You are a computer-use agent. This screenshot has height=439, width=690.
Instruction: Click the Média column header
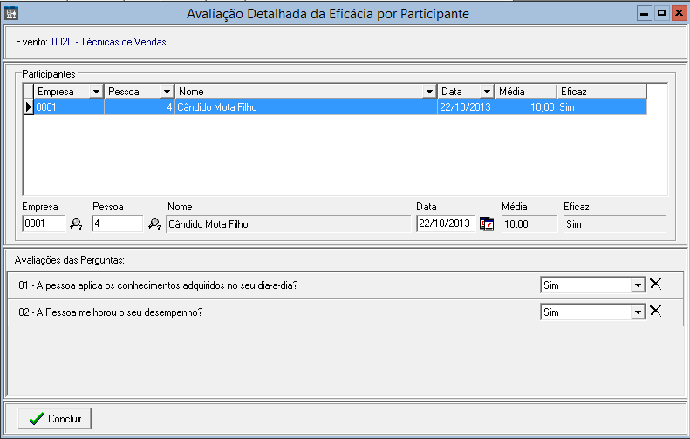(526, 92)
